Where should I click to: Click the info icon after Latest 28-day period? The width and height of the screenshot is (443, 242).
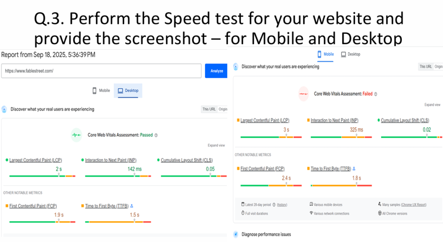coord(274,205)
